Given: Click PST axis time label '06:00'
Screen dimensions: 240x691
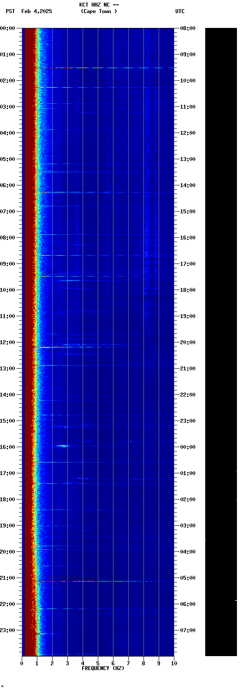Looking at the screenshot, I should 8,185.
